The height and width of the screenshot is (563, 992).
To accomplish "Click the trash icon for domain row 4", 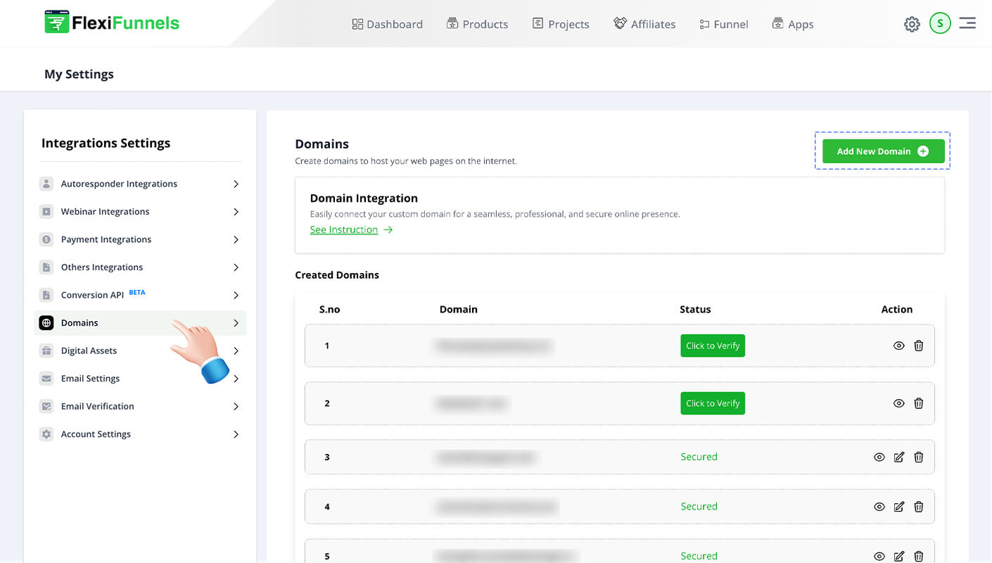I will pyautogui.click(x=918, y=507).
